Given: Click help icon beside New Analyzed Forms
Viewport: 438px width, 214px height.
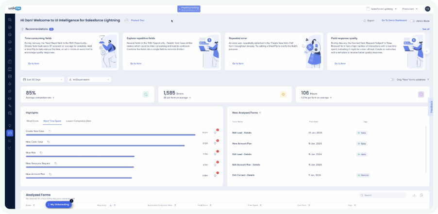Looking at the screenshot, I should point(260,113).
